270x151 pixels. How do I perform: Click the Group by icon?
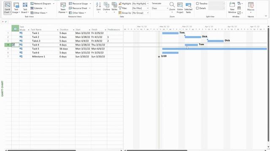pyautogui.click(x=120, y=13)
